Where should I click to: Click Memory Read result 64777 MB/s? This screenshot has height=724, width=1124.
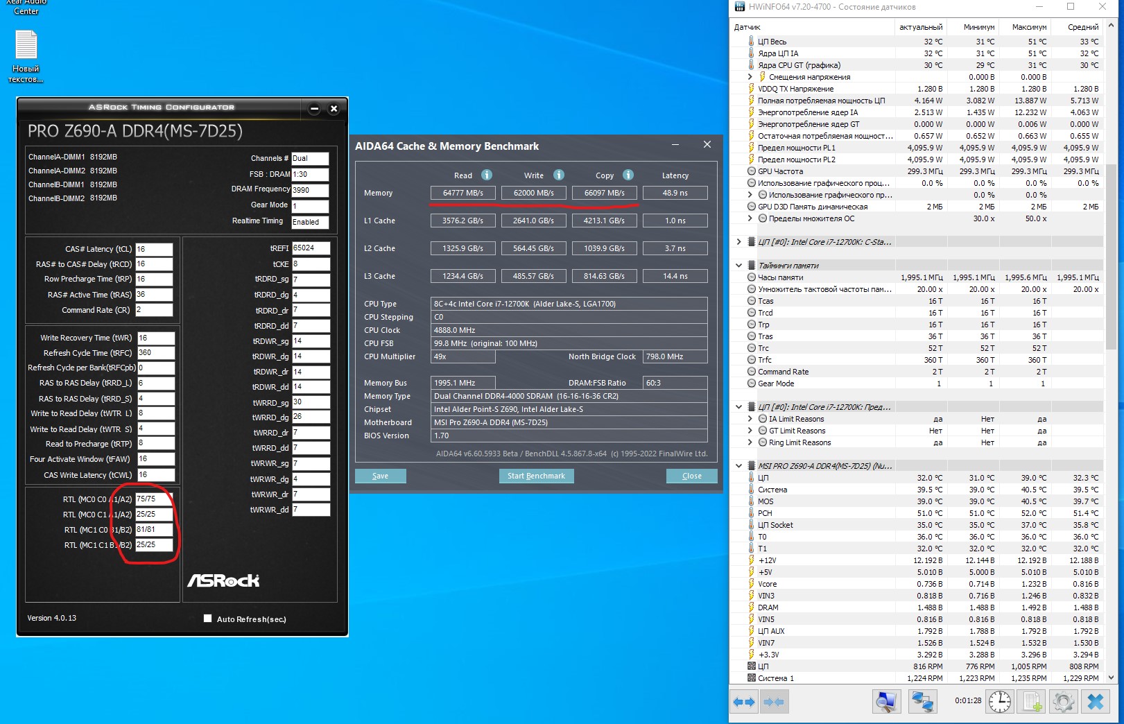(463, 193)
